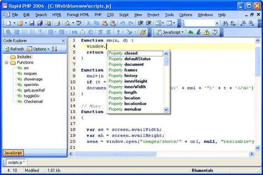
Task: Print the document via the printer icon
Action: click(57, 23)
